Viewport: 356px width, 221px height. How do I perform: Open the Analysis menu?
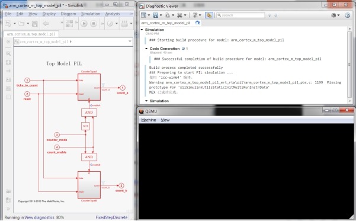pyautogui.click(x=113, y=14)
